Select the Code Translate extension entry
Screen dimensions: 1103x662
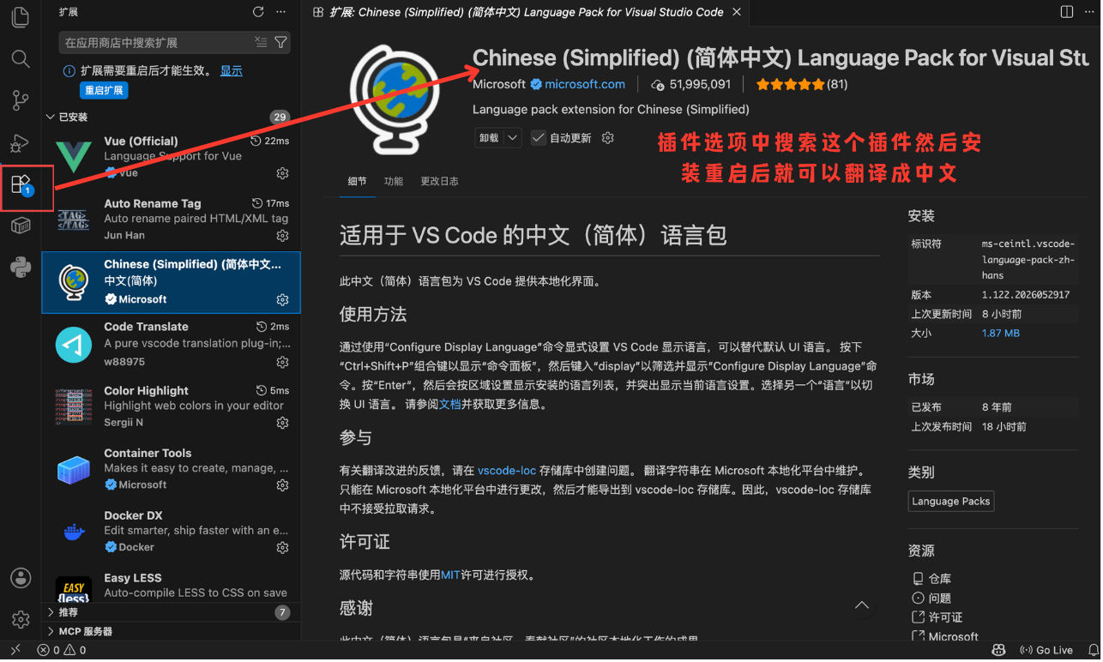pyautogui.click(x=171, y=344)
